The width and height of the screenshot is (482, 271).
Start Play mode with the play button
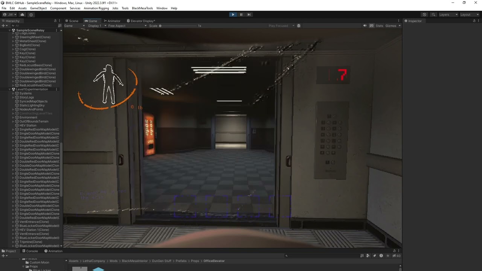coord(233,15)
